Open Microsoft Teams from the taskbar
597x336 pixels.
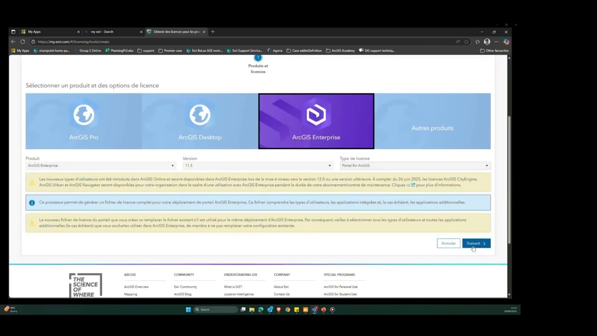[315, 309]
